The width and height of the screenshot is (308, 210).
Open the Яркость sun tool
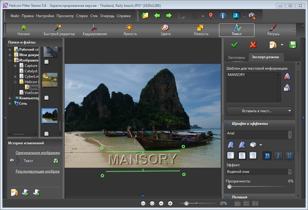point(130,30)
